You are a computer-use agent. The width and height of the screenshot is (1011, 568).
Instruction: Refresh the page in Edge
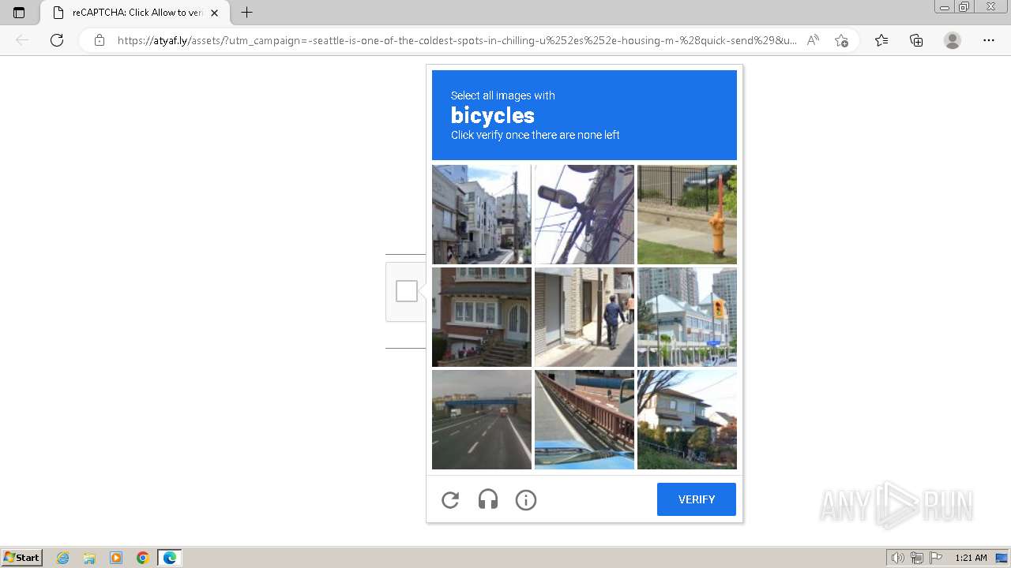(x=57, y=40)
